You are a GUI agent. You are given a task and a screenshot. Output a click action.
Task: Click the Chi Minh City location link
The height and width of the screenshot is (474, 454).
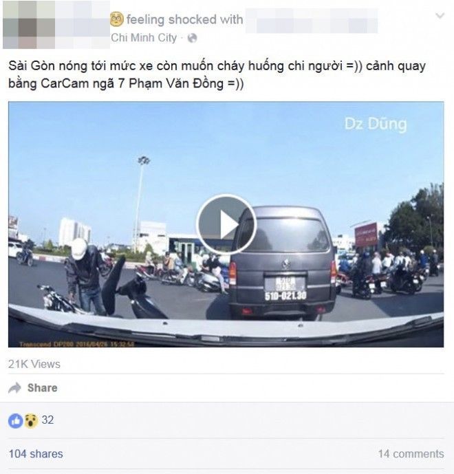[144, 38]
